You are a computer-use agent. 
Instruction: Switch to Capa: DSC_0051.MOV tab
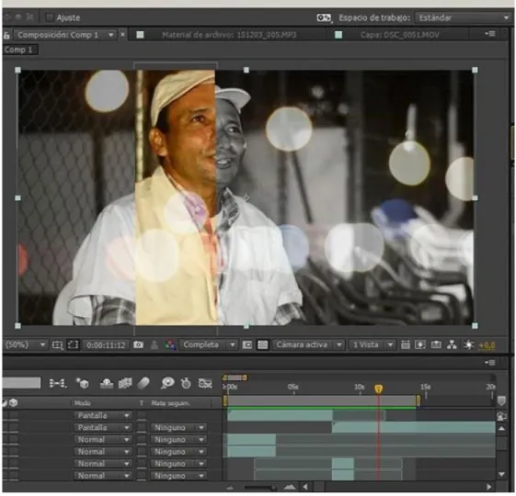399,35
